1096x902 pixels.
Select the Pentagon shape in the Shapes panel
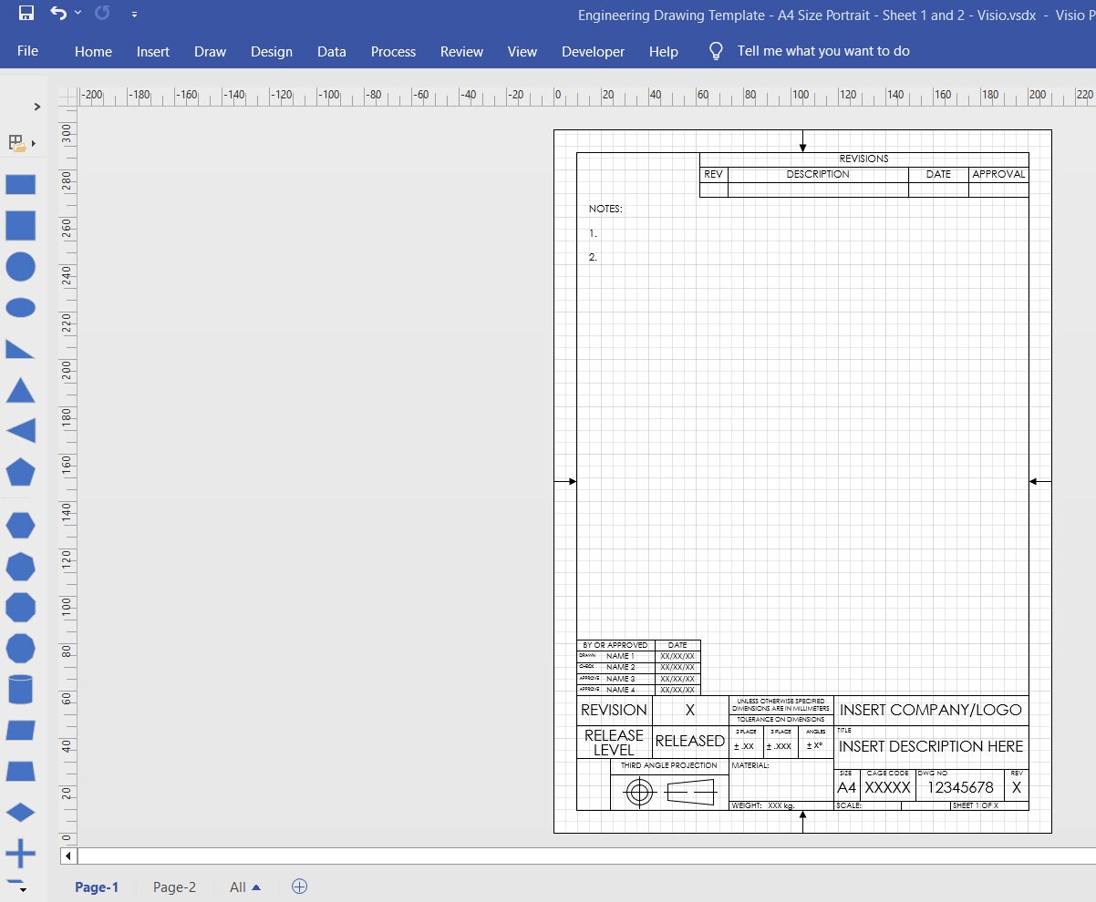(20, 472)
